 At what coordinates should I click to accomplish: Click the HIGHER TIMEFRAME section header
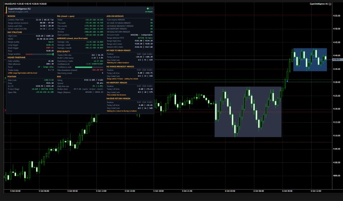tap(16, 57)
